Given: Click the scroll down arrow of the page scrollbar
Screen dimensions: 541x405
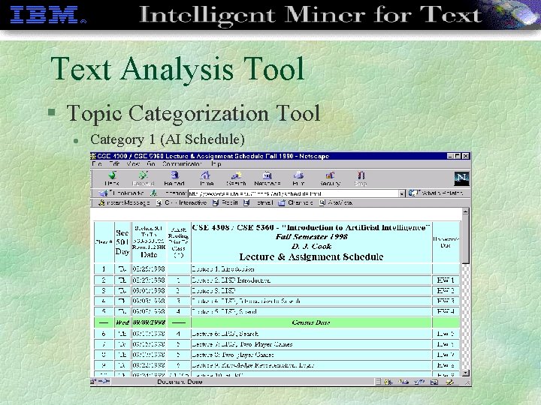Looking at the screenshot, I should pyautogui.click(x=465, y=373).
